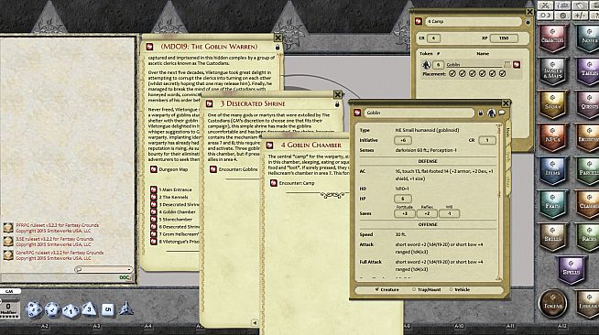Toggle the checkbox beside Goblin name in Camp
The width and height of the screenshot is (599, 335).
(507, 64)
